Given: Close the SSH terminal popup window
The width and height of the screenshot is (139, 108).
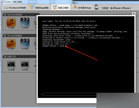Looking at the screenshot, I should click(x=134, y=14).
